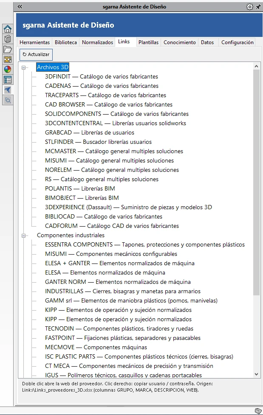Open the Datos tab
Viewport: 263px width, 415px height.
(x=207, y=42)
